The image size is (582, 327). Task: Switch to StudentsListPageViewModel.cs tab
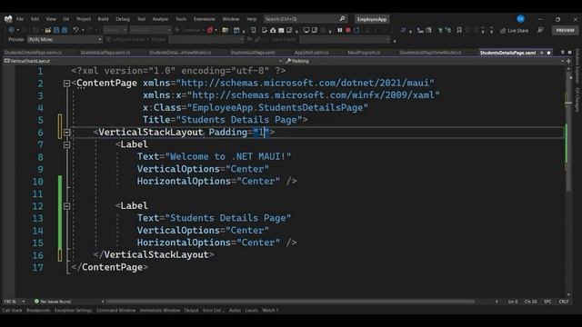coord(430,53)
